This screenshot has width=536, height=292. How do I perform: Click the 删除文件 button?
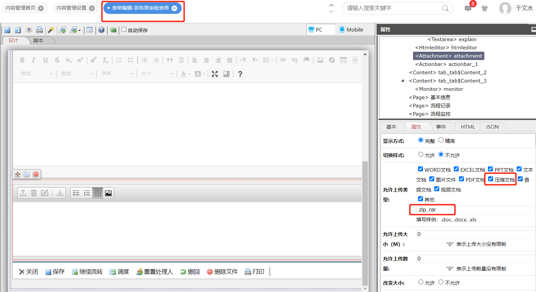coord(222,272)
